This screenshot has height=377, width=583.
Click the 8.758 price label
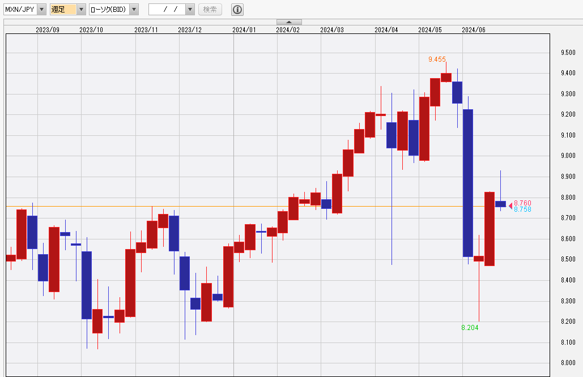click(522, 209)
